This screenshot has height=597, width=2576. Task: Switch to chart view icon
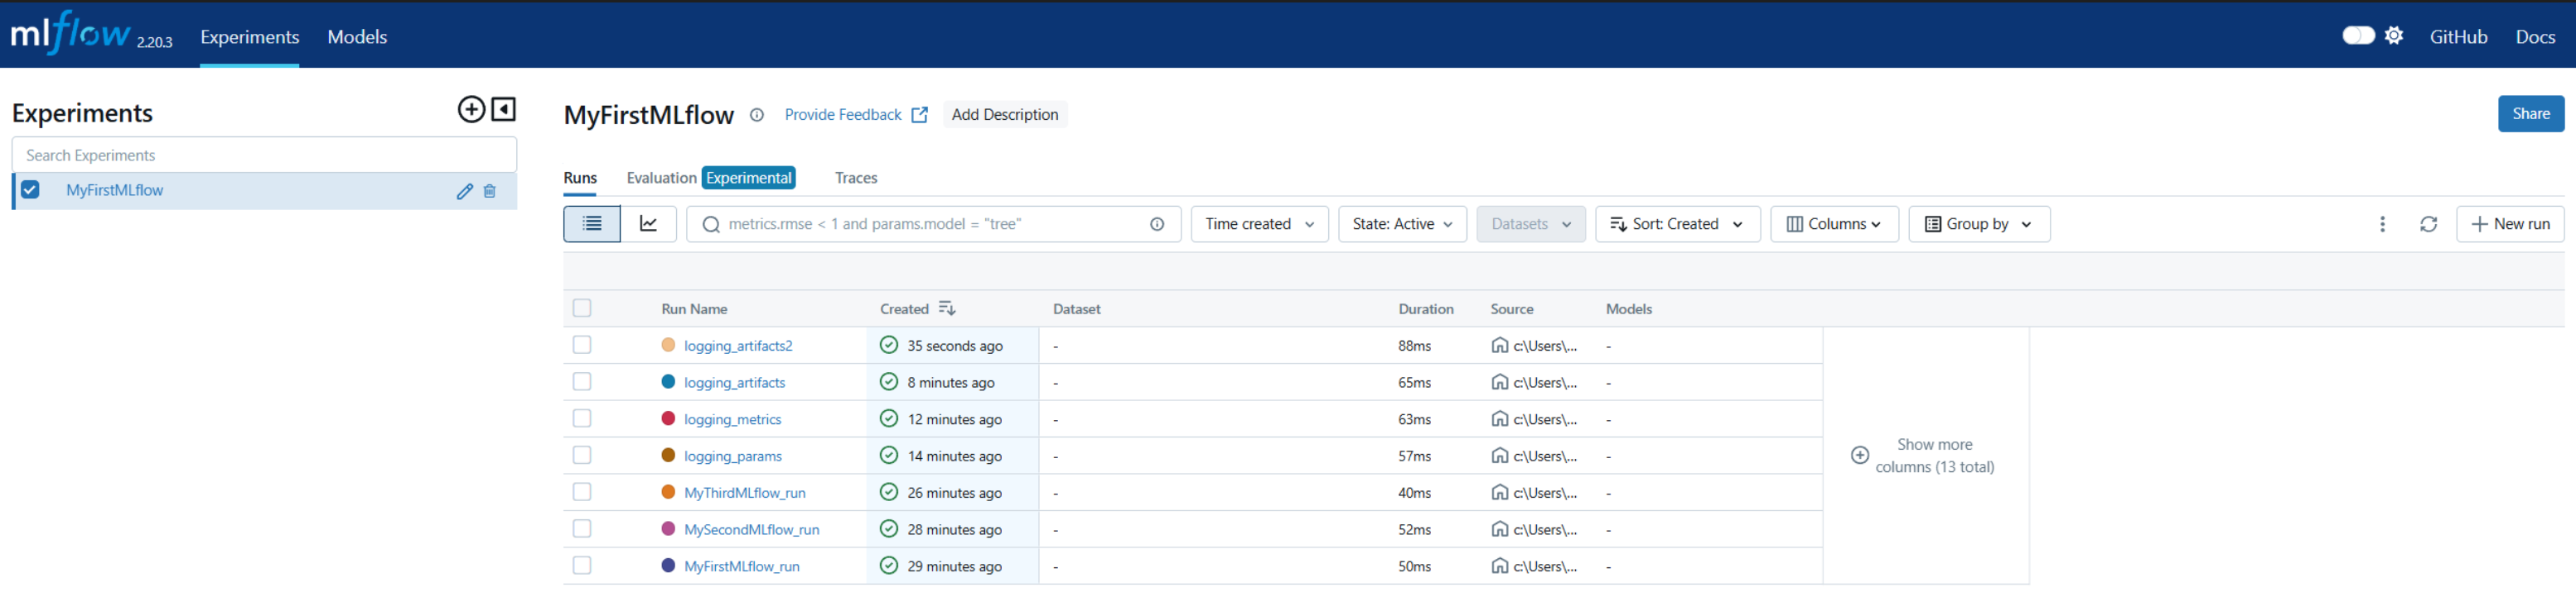(x=649, y=225)
